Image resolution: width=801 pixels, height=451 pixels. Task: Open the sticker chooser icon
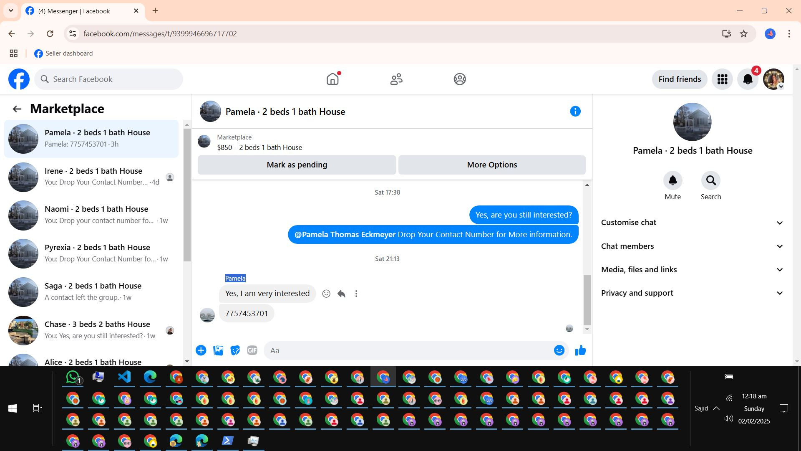(x=235, y=351)
